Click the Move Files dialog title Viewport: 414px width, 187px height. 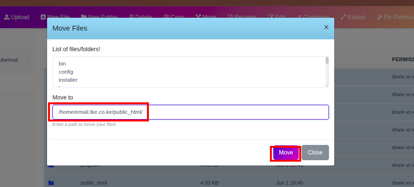(x=70, y=28)
